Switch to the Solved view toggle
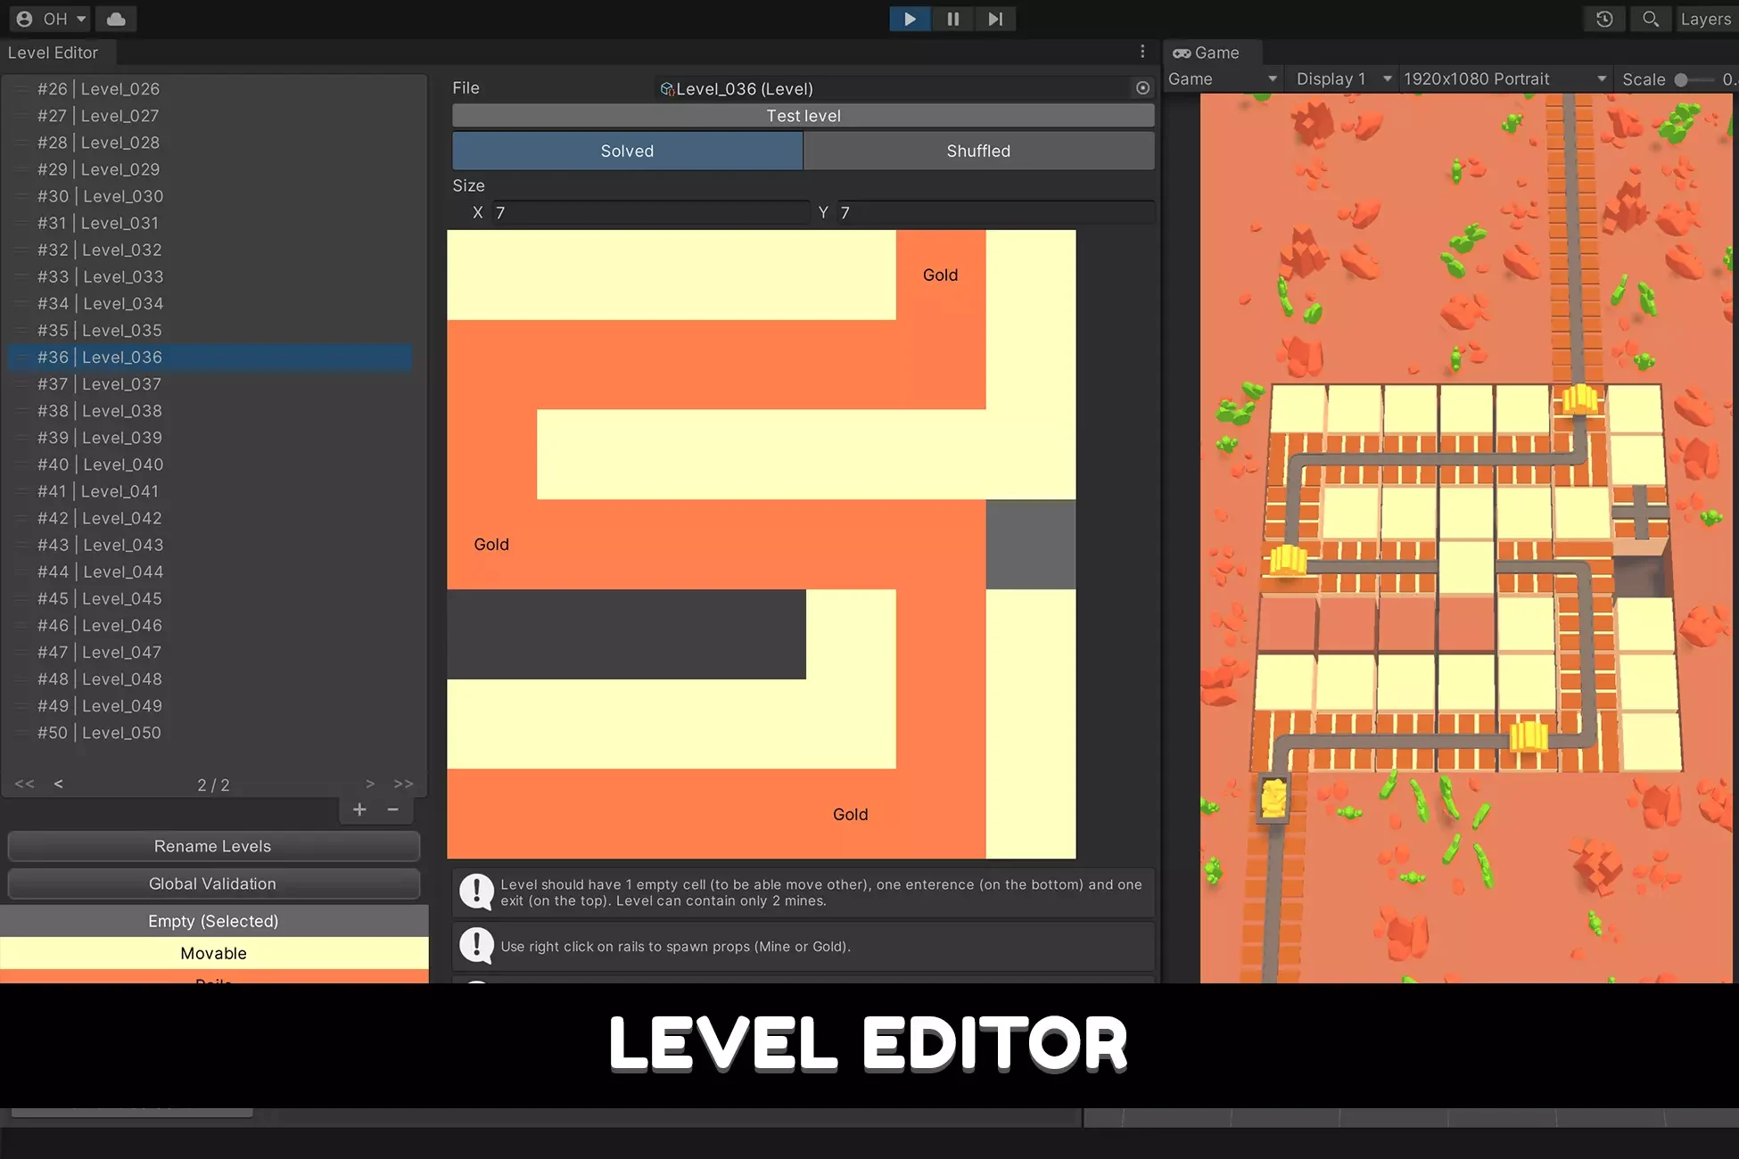The height and width of the screenshot is (1159, 1739). click(627, 151)
